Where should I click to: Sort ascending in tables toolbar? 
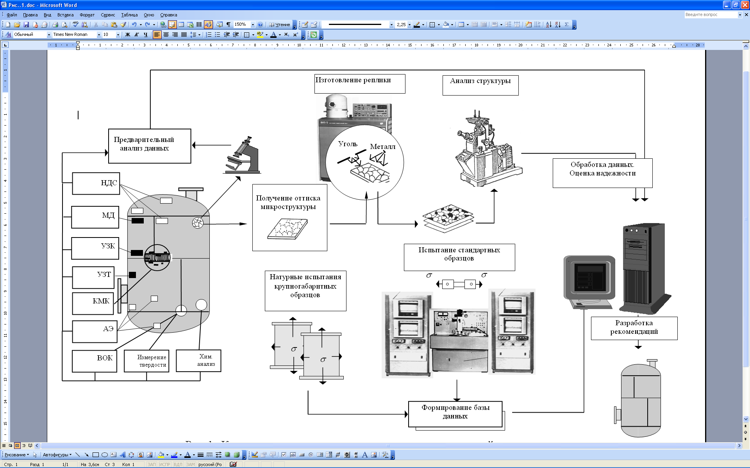coord(549,25)
